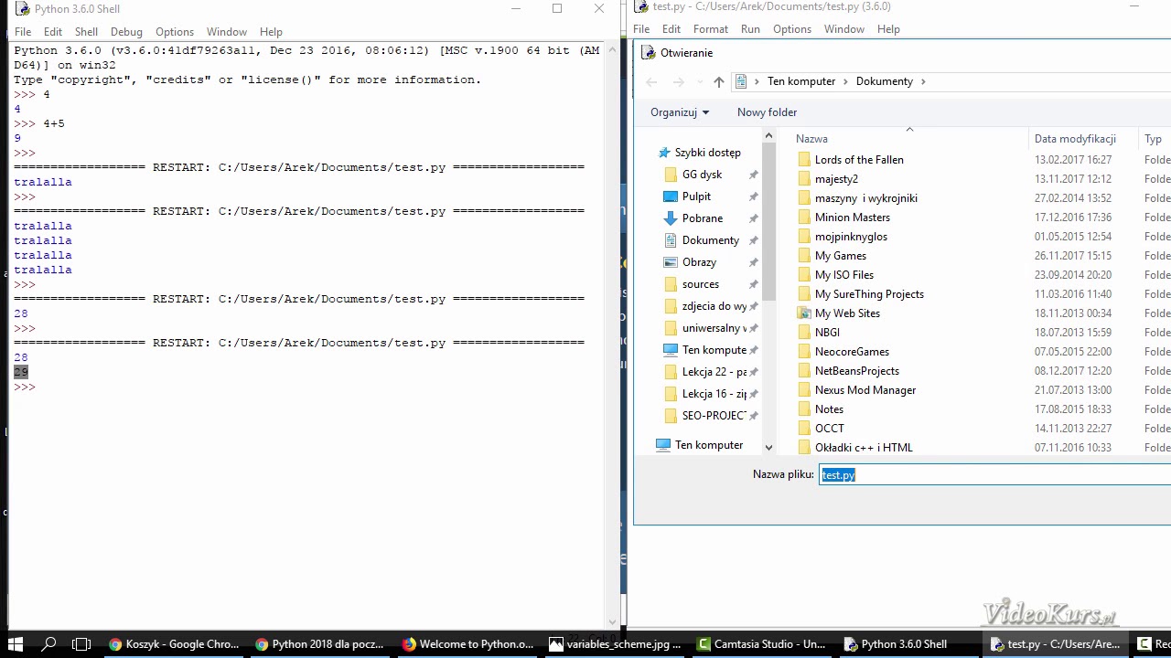Expand path after Dokumenty breadcrumb
Viewport: 1171px width, 658px height.
(x=923, y=81)
